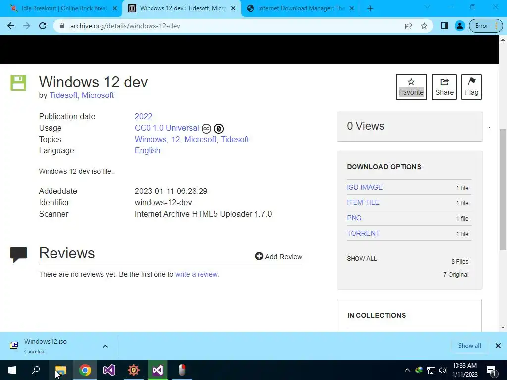Click the Error update button in Chrome
This screenshot has height=380, width=507.
coord(486,26)
